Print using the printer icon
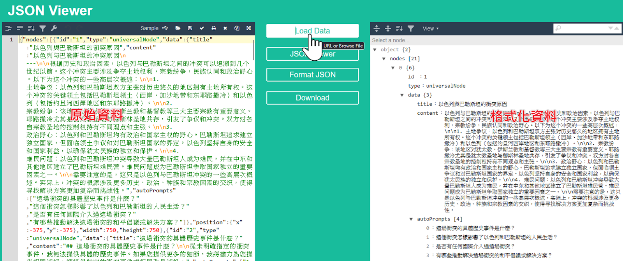Viewport: 623px width, 261px height. (213, 28)
